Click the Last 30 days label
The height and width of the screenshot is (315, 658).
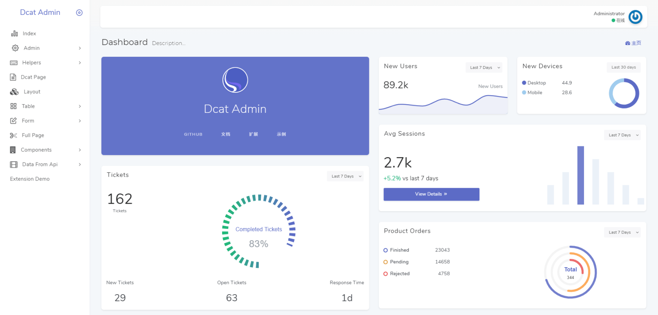tap(624, 67)
